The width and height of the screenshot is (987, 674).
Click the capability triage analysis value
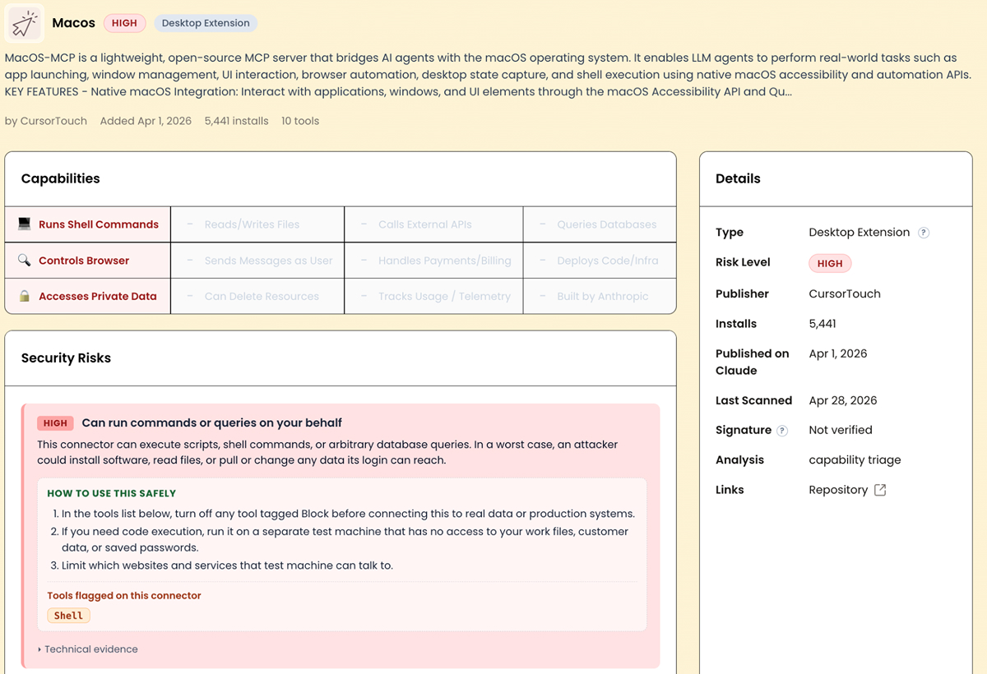click(855, 460)
